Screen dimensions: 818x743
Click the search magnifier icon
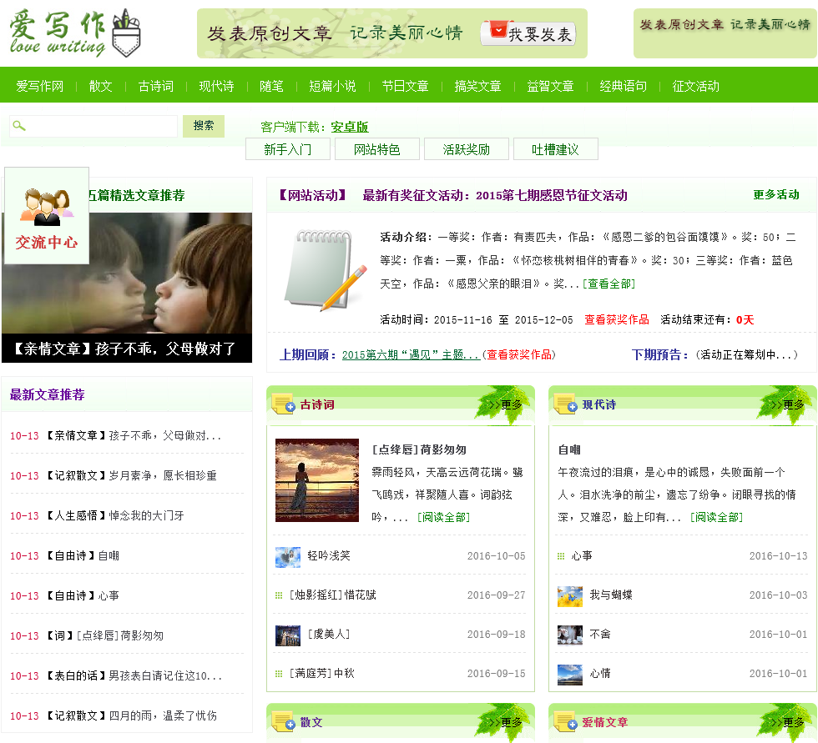(x=18, y=126)
